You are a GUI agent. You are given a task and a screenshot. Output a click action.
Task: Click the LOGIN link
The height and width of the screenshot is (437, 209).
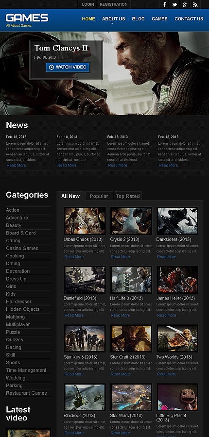(88, 4)
